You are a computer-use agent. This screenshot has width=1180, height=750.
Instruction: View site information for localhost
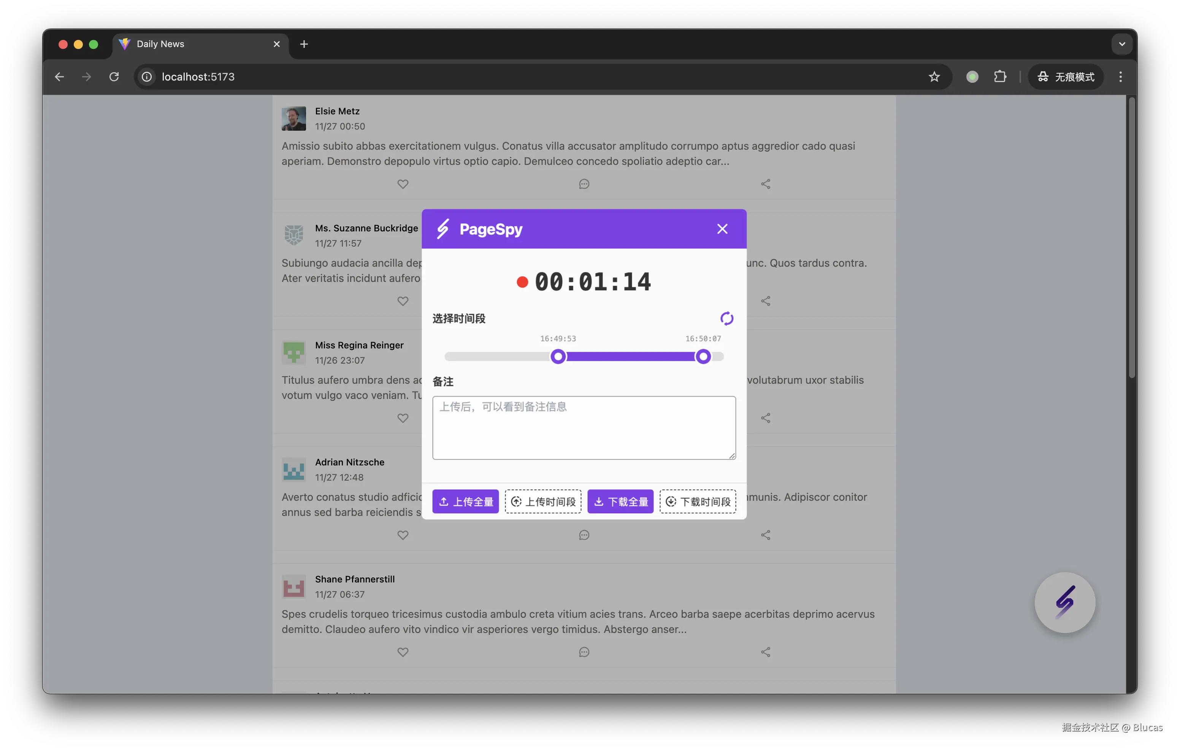point(146,77)
